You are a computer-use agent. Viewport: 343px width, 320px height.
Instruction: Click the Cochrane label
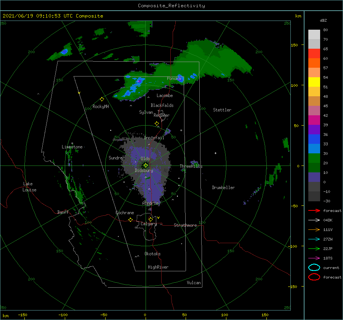pos(125,213)
